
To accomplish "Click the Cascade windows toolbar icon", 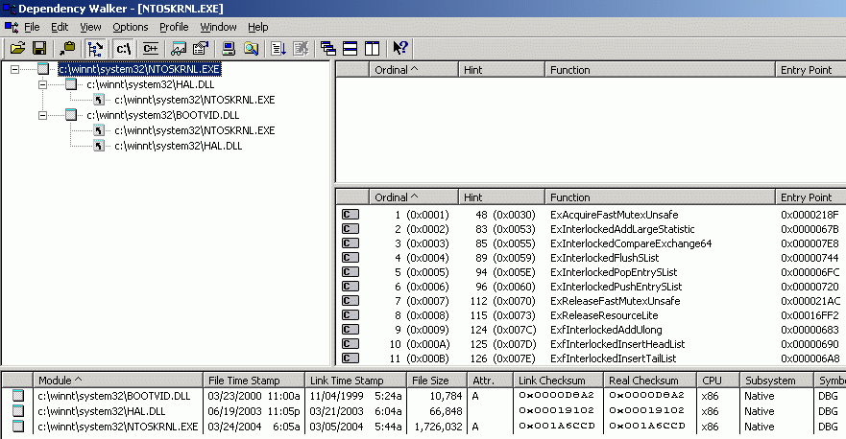I will point(328,49).
